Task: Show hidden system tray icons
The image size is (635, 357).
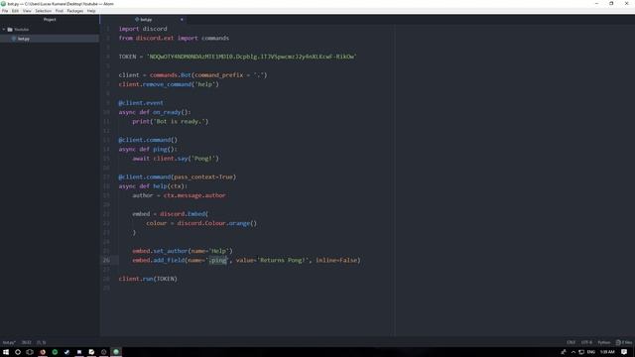Action: coord(573,352)
